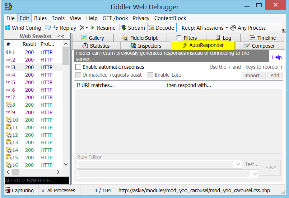Open the Privacy menu
Image resolution: width=289 pixels, height=198 pixels.
pyautogui.click(x=141, y=18)
